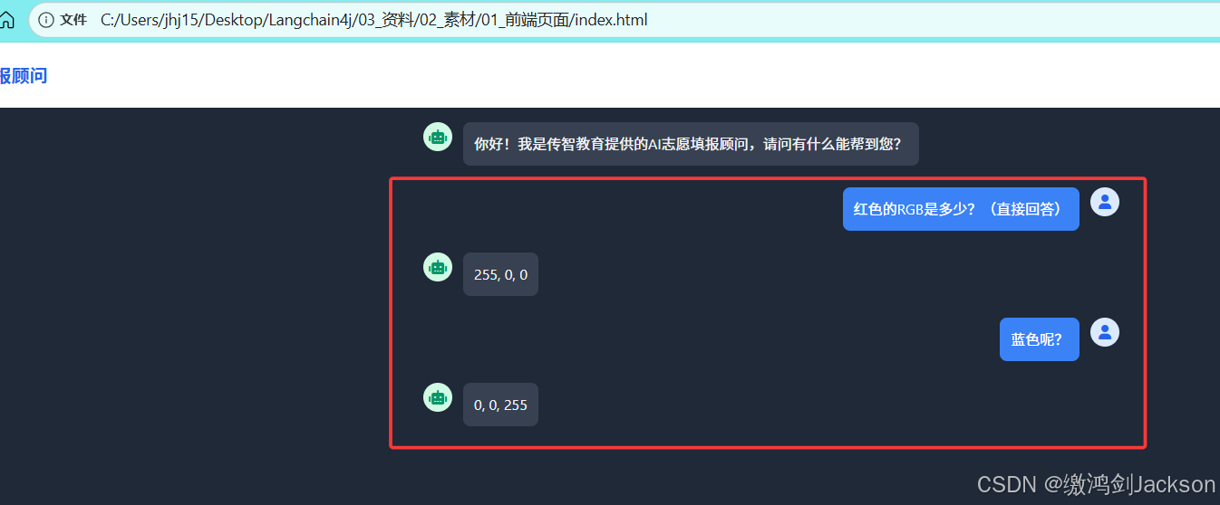Click the CSDN text in watermark
The width and height of the screenshot is (1220, 505).
click(x=1006, y=484)
